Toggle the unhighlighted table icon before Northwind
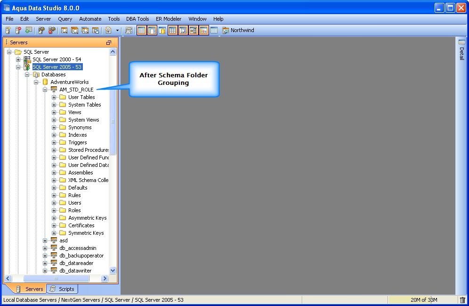The width and height of the screenshot is (469, 306). (x=214, y=30)
